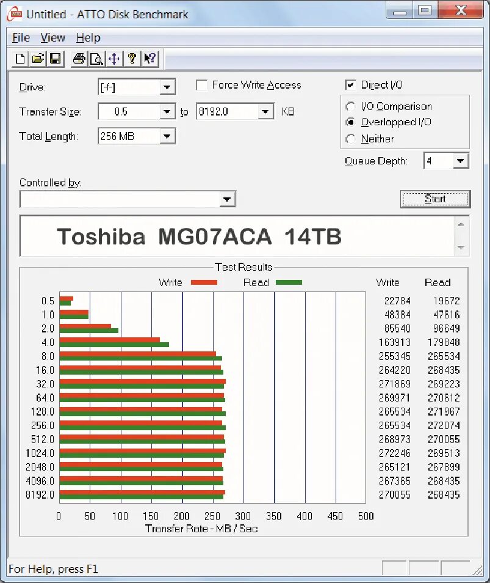Click the New document toolbar icon

(x=20, y=59)
